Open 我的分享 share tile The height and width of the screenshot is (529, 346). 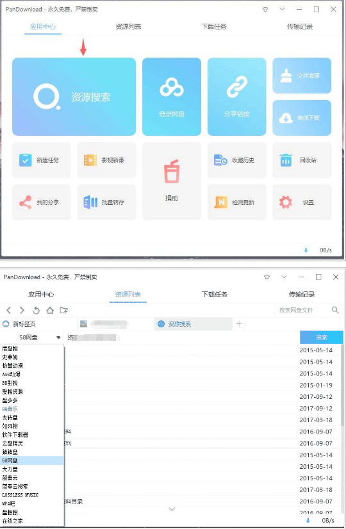click(42, 202)
